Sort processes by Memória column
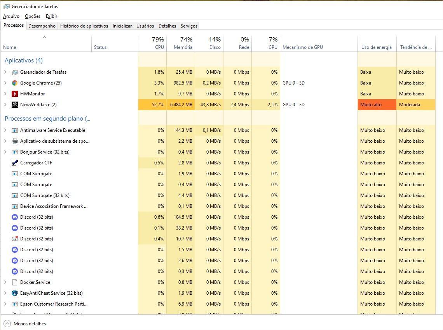443x330 pixels. pos(181,44)
